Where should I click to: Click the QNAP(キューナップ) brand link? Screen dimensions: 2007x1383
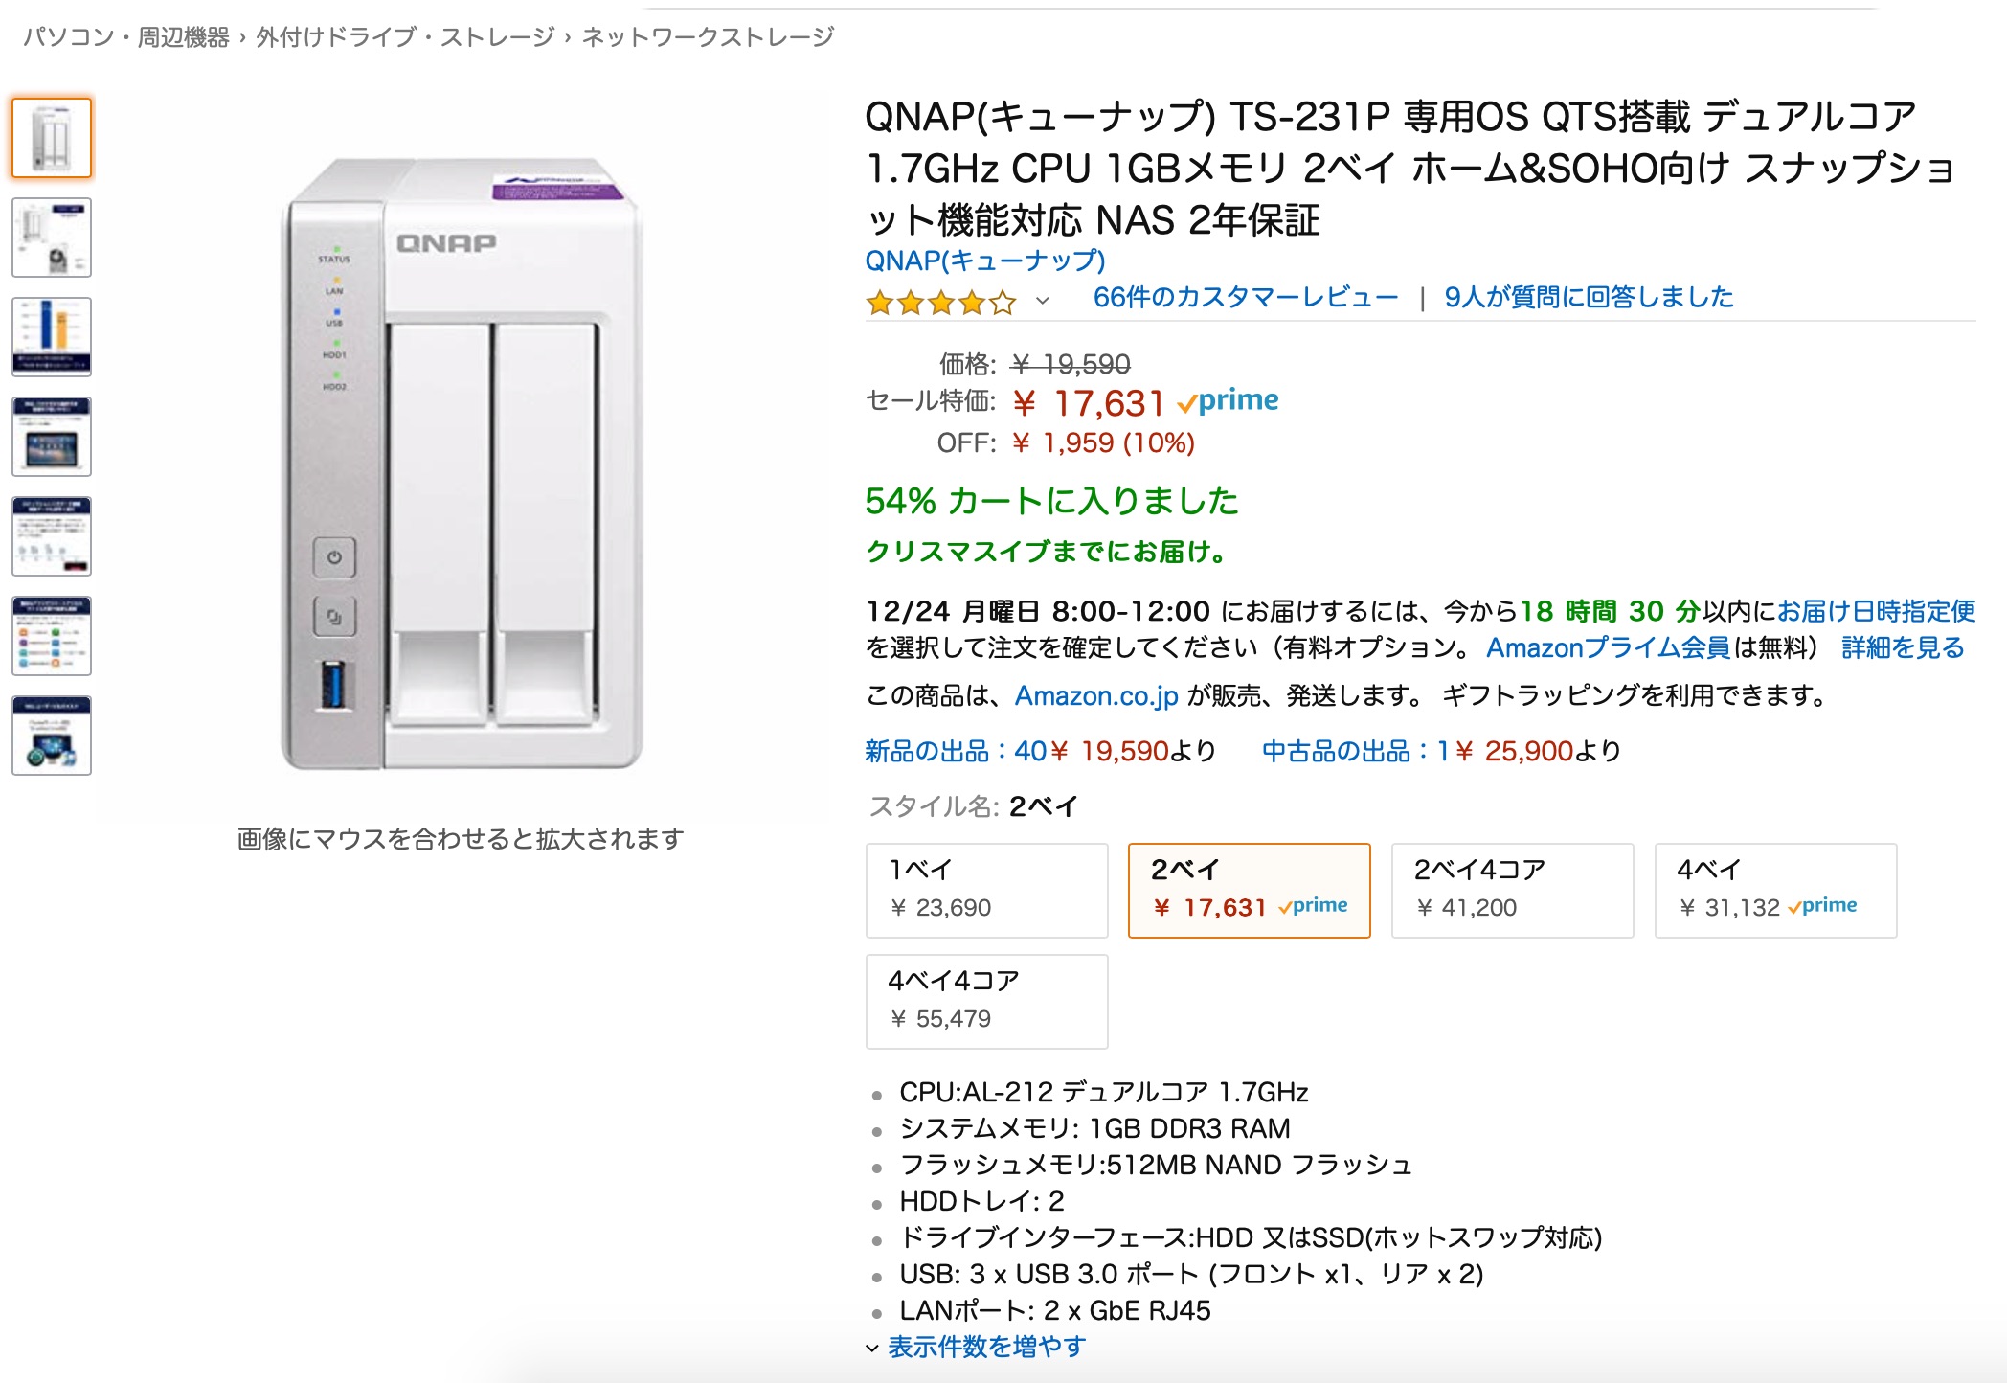[984, 261]
